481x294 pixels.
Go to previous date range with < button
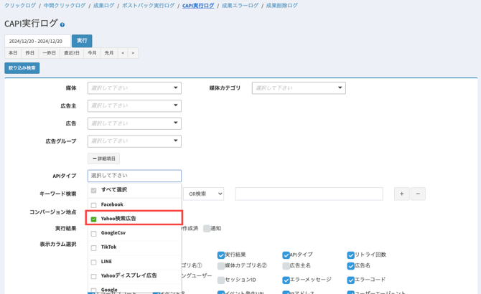(123, 53)
